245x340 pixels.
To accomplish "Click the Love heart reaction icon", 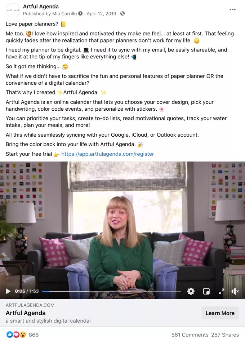I will point(16,335).
